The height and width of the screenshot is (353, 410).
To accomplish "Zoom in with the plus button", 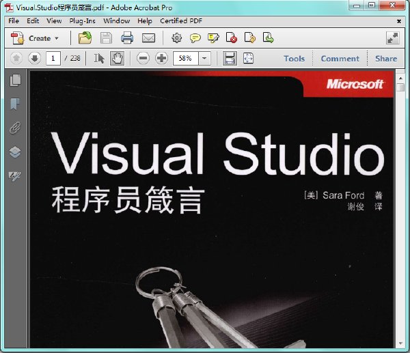I will click(161, 58).
